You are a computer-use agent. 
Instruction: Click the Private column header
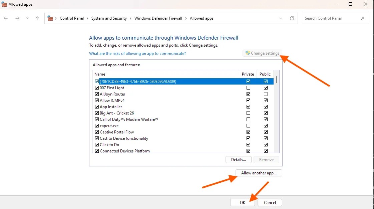248,74
